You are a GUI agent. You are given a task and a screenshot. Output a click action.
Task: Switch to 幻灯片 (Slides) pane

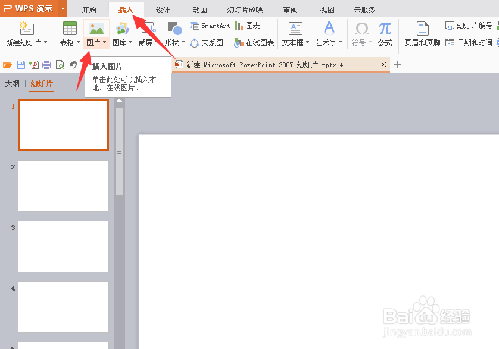tap(42, 84)
